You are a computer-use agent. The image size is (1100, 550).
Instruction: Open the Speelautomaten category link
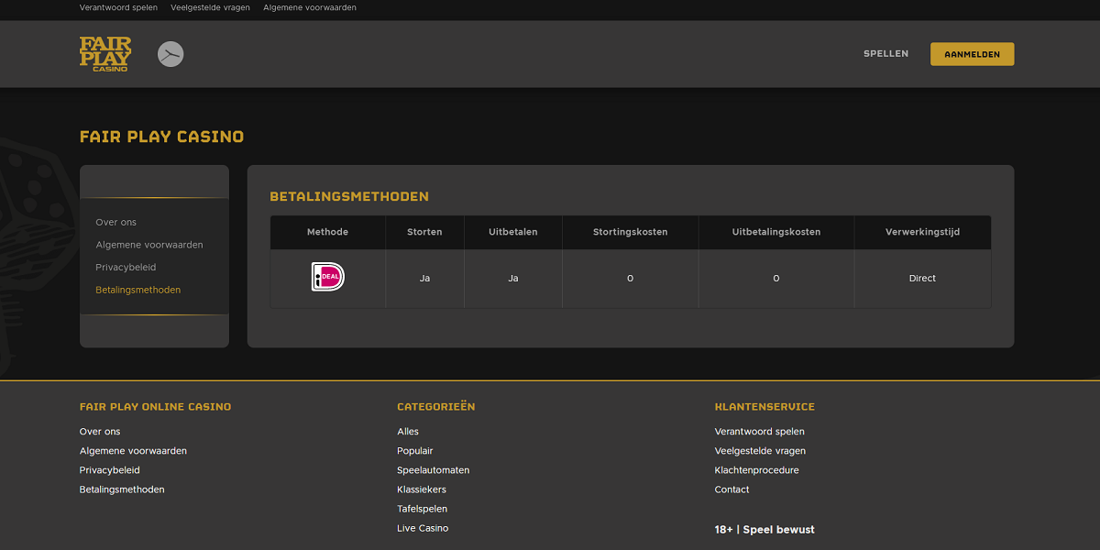[433, 470]
